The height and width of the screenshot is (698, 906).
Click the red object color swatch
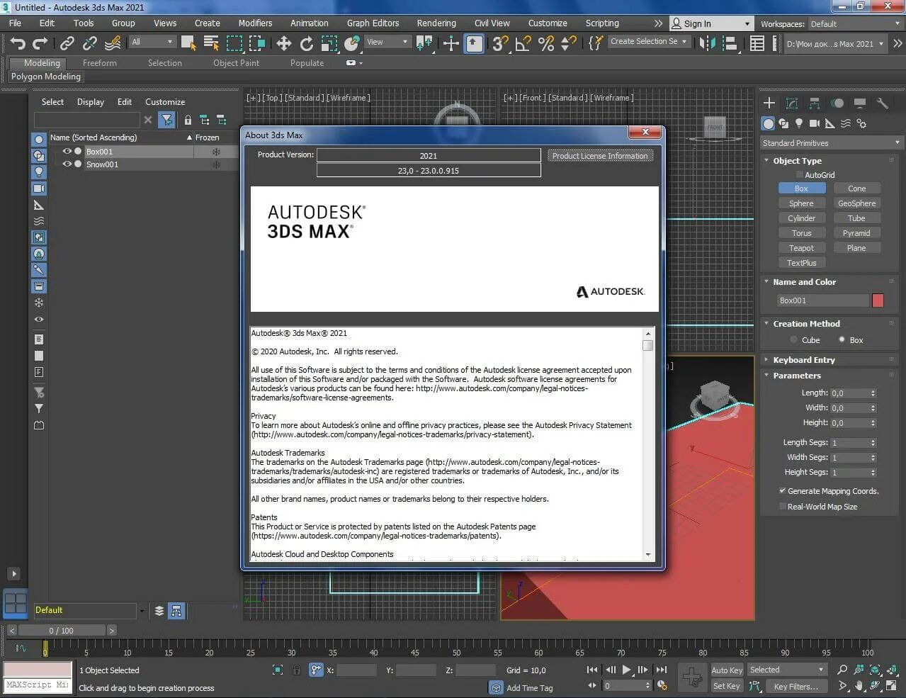click(878, 300)
